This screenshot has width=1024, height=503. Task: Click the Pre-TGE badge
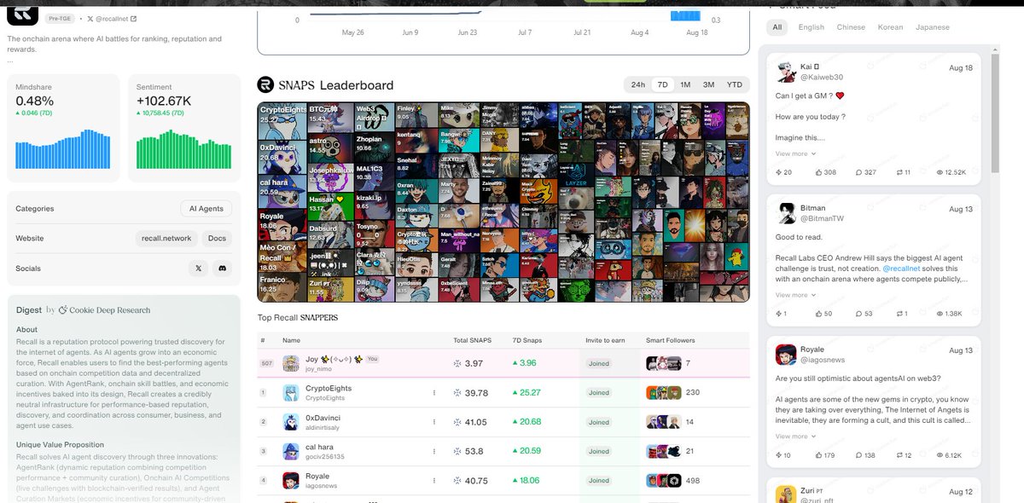(x=59, y=18)
